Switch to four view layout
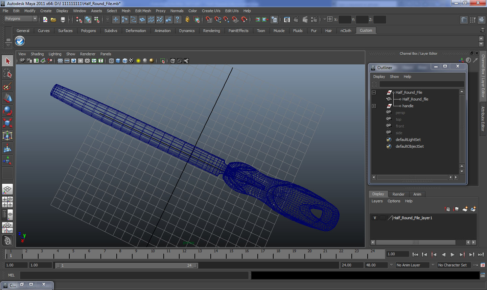Viewport: 487px width, 290px height. pyautogui.click(x=7, y=202)
